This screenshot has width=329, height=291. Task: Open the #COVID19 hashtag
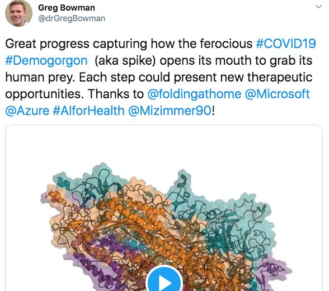pyautogui.click(x=286, y=44)
